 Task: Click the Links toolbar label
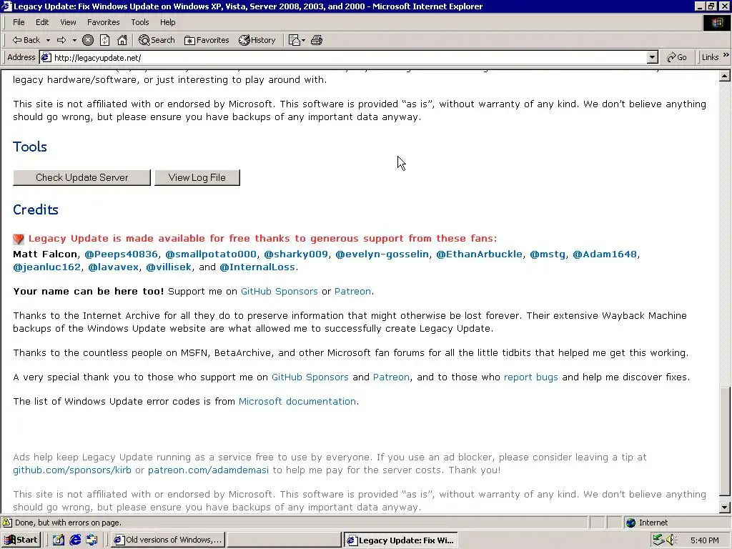point(710,57)
